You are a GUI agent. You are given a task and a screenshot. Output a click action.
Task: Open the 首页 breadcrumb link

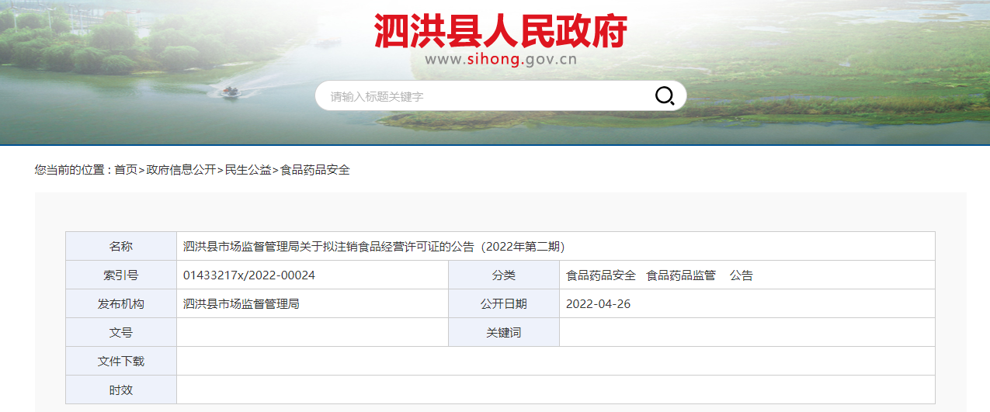tap(126, 170)
